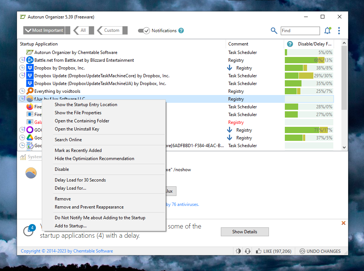Image resolution: width=364 pixels, height=271 pixels.
Task: Click the brightness icon in the status bar
Action: point(238,251)
